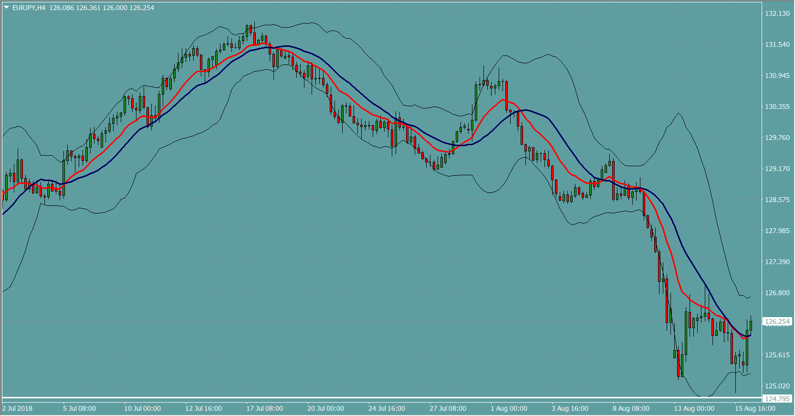Click the 132.130 price scale label

click(x=777, y=13)
